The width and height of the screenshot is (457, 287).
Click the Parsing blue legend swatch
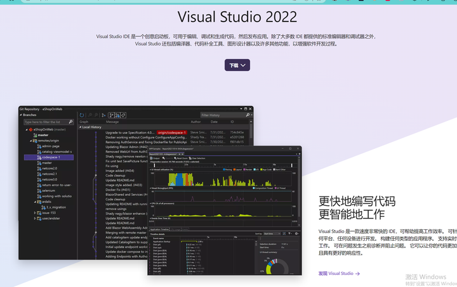click(224, 170)
